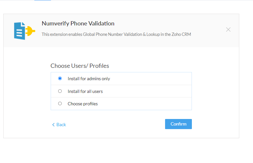Screen dimensions: 253x163
Task: Click the "Choose profiles" label text
Action: [83, 104]
